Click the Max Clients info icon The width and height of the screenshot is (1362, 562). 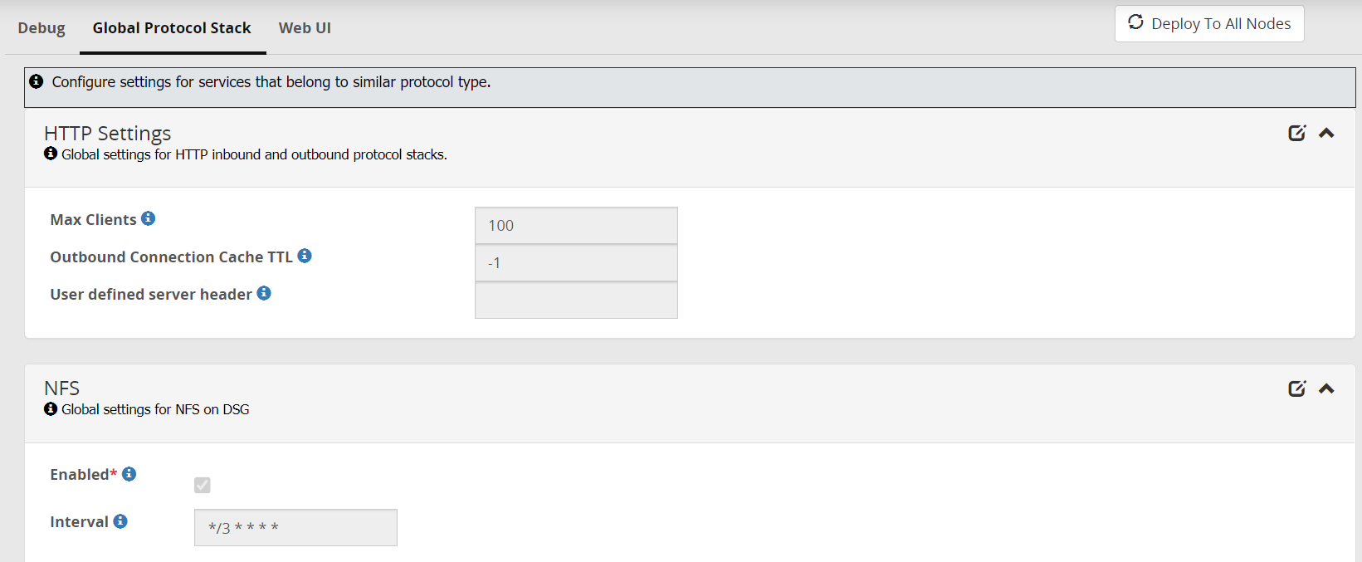(148, 218)
